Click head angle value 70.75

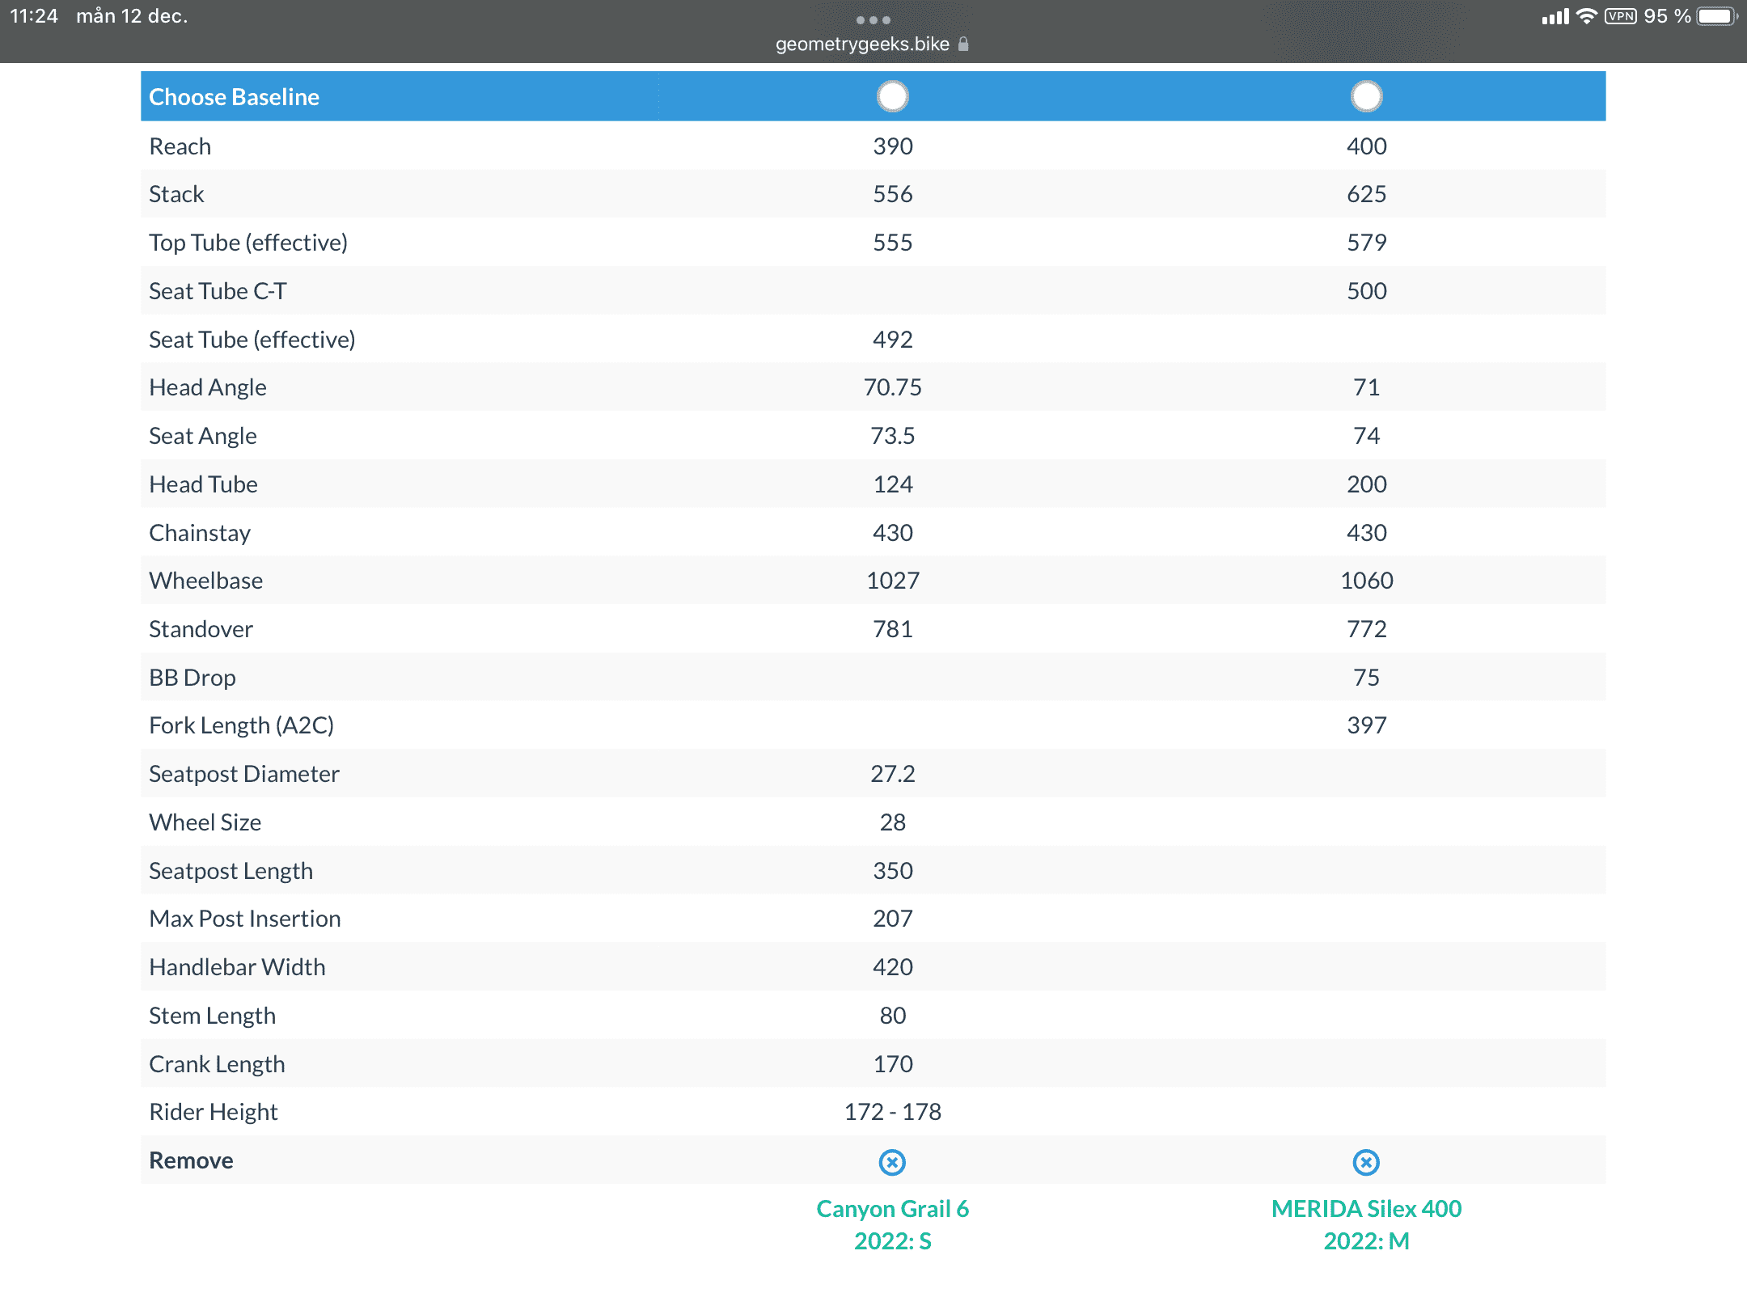[892, 387]
